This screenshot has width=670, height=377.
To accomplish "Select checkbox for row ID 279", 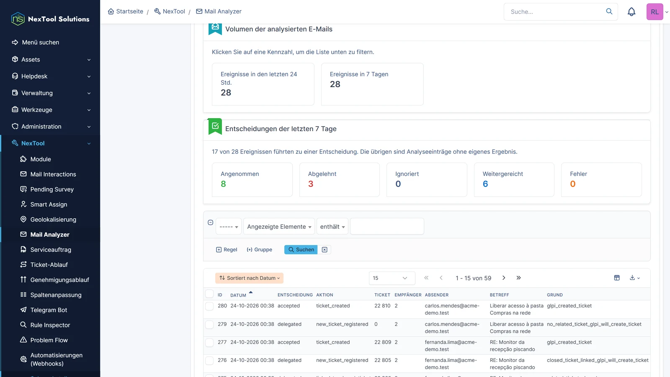I will (x=209, y=324).
